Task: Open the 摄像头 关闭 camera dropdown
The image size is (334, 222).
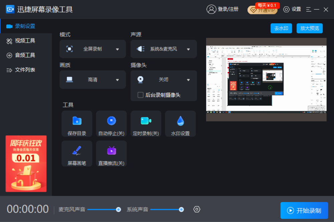Action: pyautogui.click(x=164, y=80)
